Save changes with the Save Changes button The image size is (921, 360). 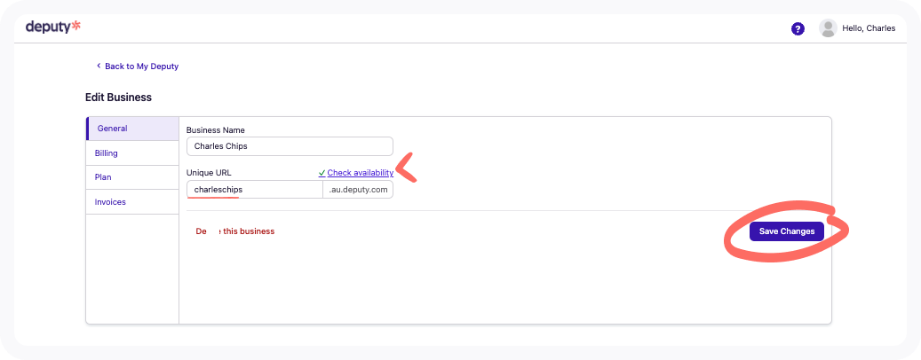(x=787, y=231)
